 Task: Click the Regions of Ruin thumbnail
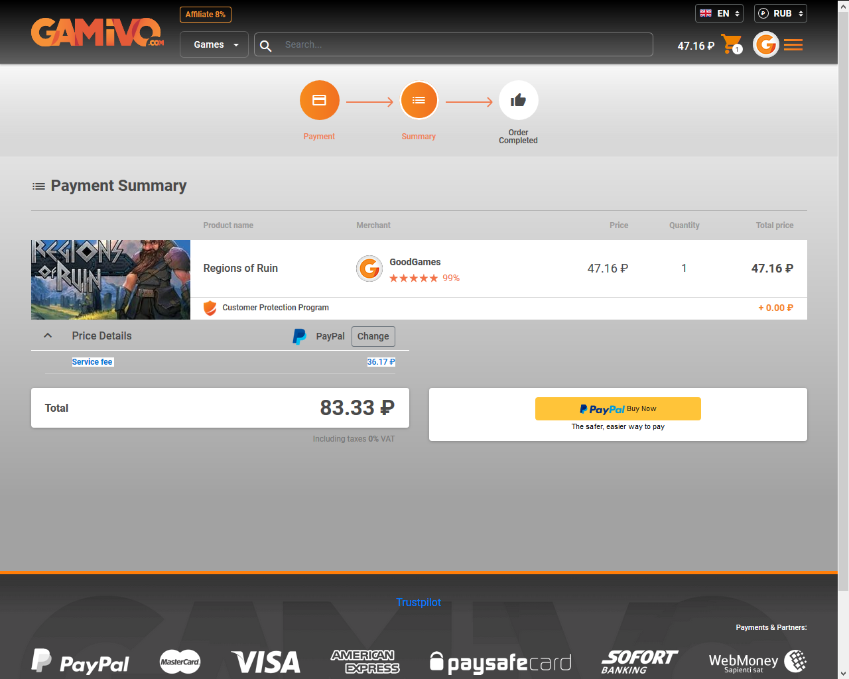(111, 280)
